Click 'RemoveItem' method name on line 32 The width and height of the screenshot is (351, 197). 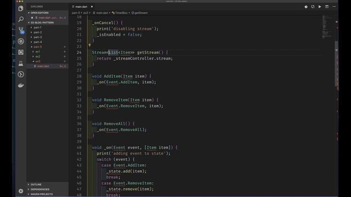[x=116, y=100]
